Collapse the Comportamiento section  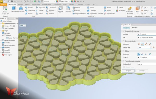tap(123, 41)
